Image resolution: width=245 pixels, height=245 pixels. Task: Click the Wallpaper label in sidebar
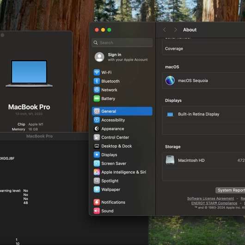point(111,190)
